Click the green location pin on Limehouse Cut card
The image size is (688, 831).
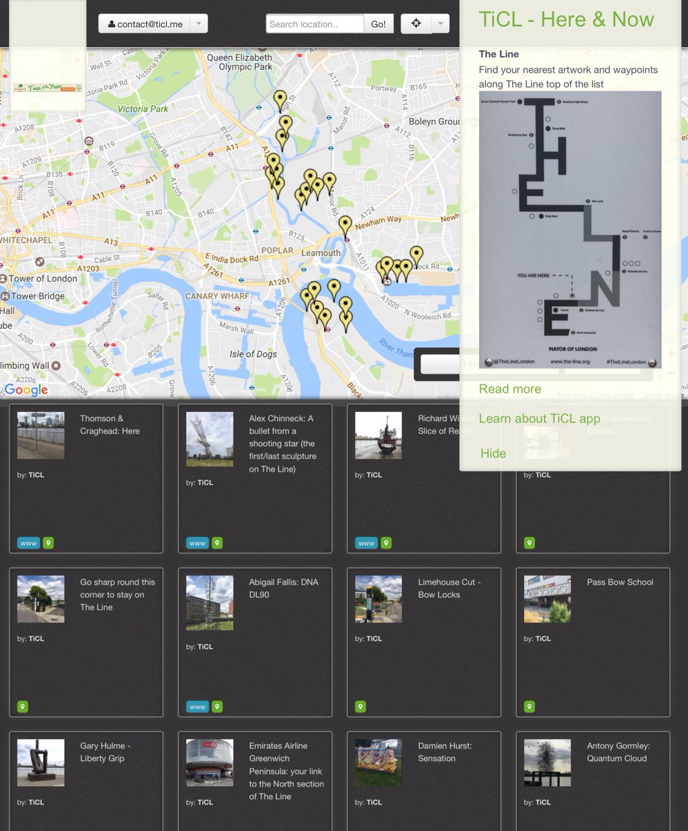(x=361, y=707)
